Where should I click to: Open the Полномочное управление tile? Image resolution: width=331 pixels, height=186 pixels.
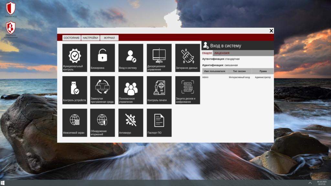131,90
